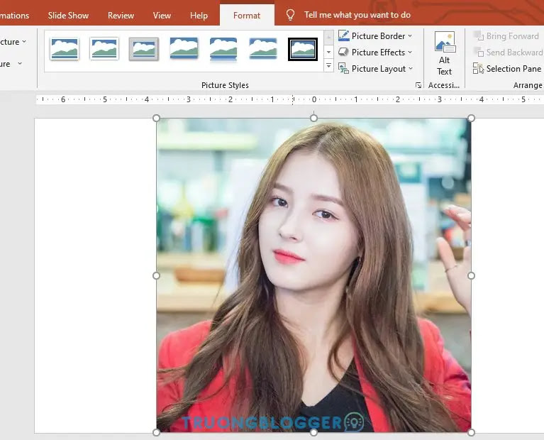Apply the first picture style thumbnail
This screenshot has height=440, width=544.
click(x=65, y=49)
